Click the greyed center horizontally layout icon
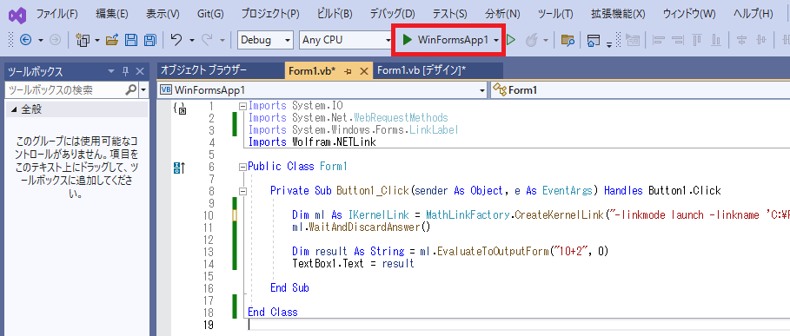 tap(741, 40)
